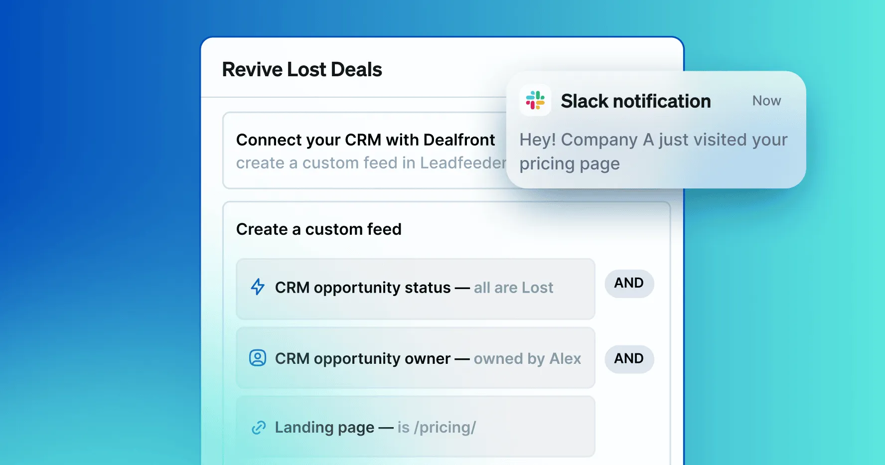This screenshot has width=885, height=465.
Task: Select the lightning bolt icon beside CRM opportunity status
Action: pyautogui.click(x=257, y=288)
